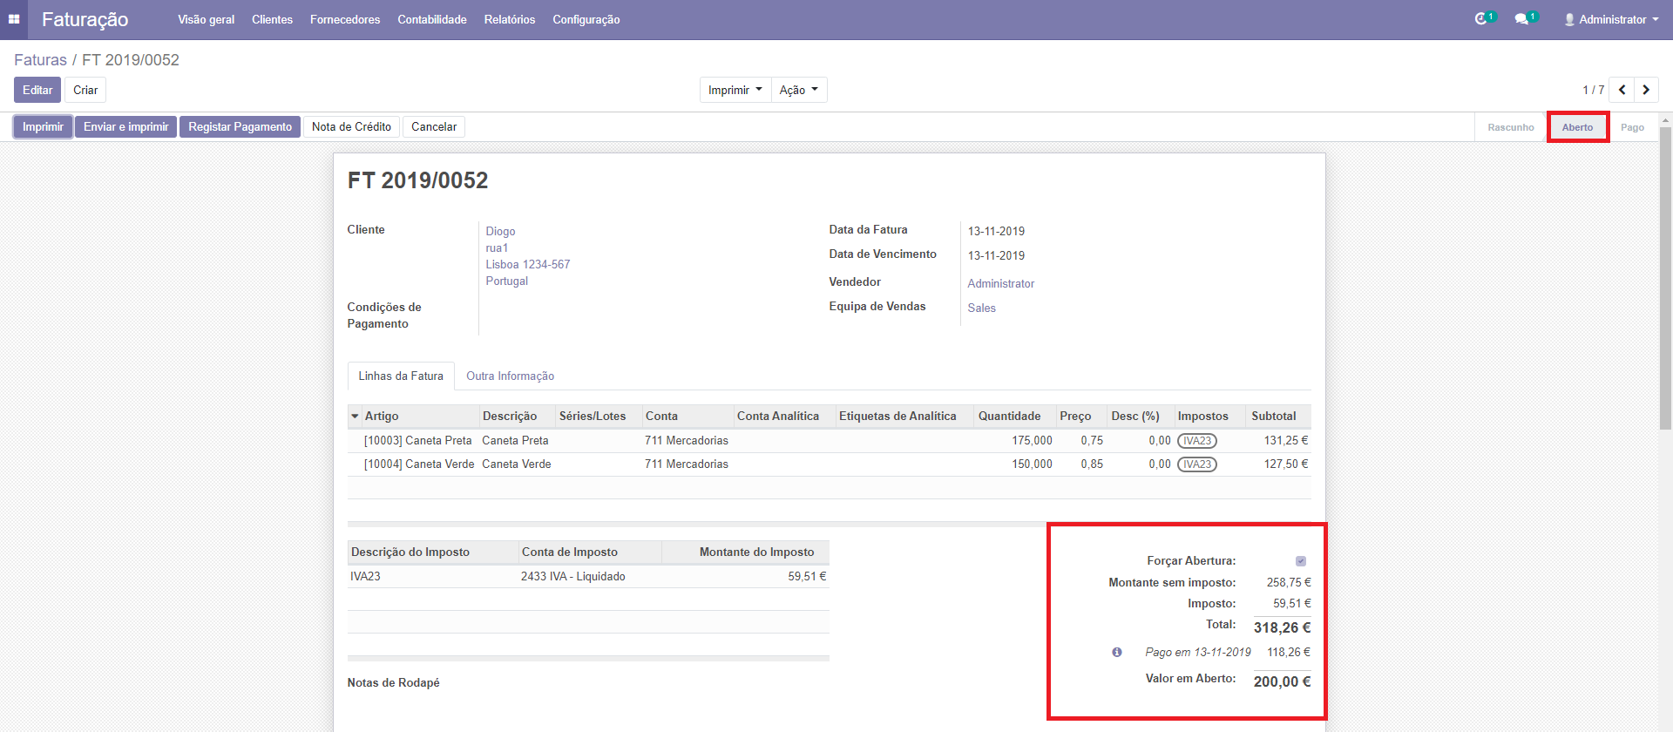Click the first IVA23 tax tag
This screenshot has width=1673, height=732.
click(x=1196, y=441)
